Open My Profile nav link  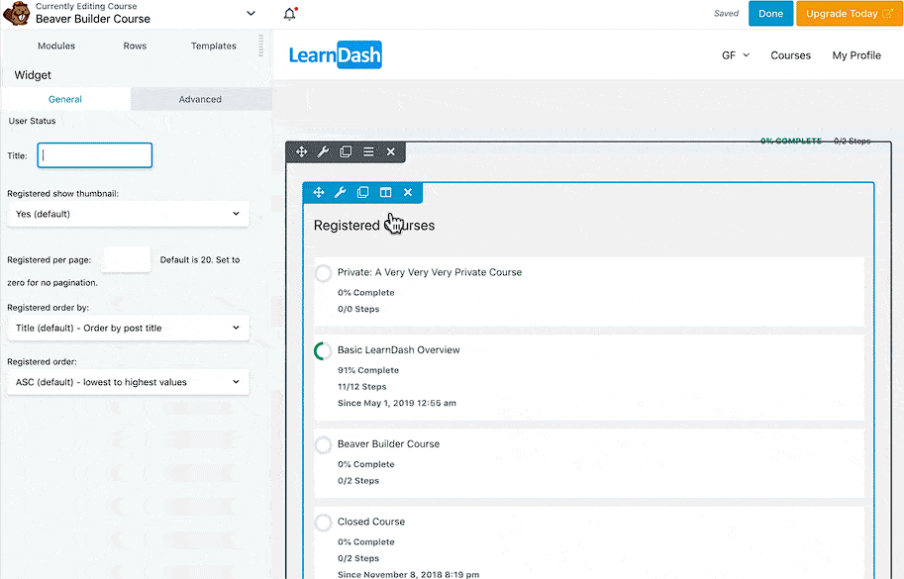coord(856,55)
